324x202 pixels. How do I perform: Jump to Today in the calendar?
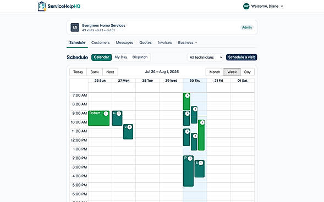tap(78, 72)
